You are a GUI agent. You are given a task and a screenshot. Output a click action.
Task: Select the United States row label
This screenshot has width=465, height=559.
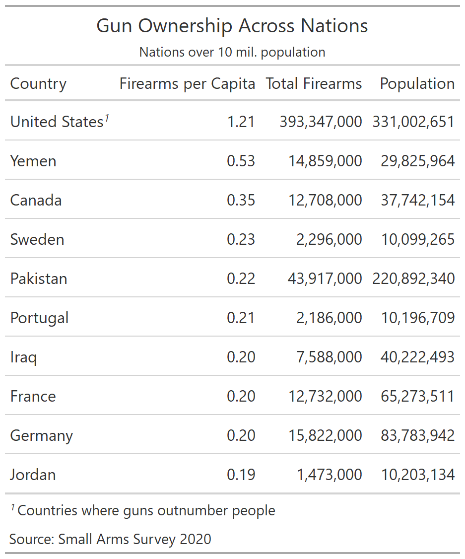[57, 122]
